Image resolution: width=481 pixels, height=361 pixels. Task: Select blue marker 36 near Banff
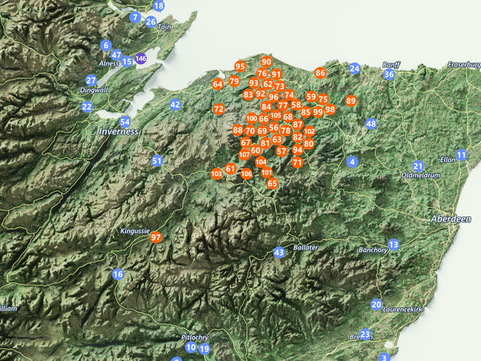389,75
